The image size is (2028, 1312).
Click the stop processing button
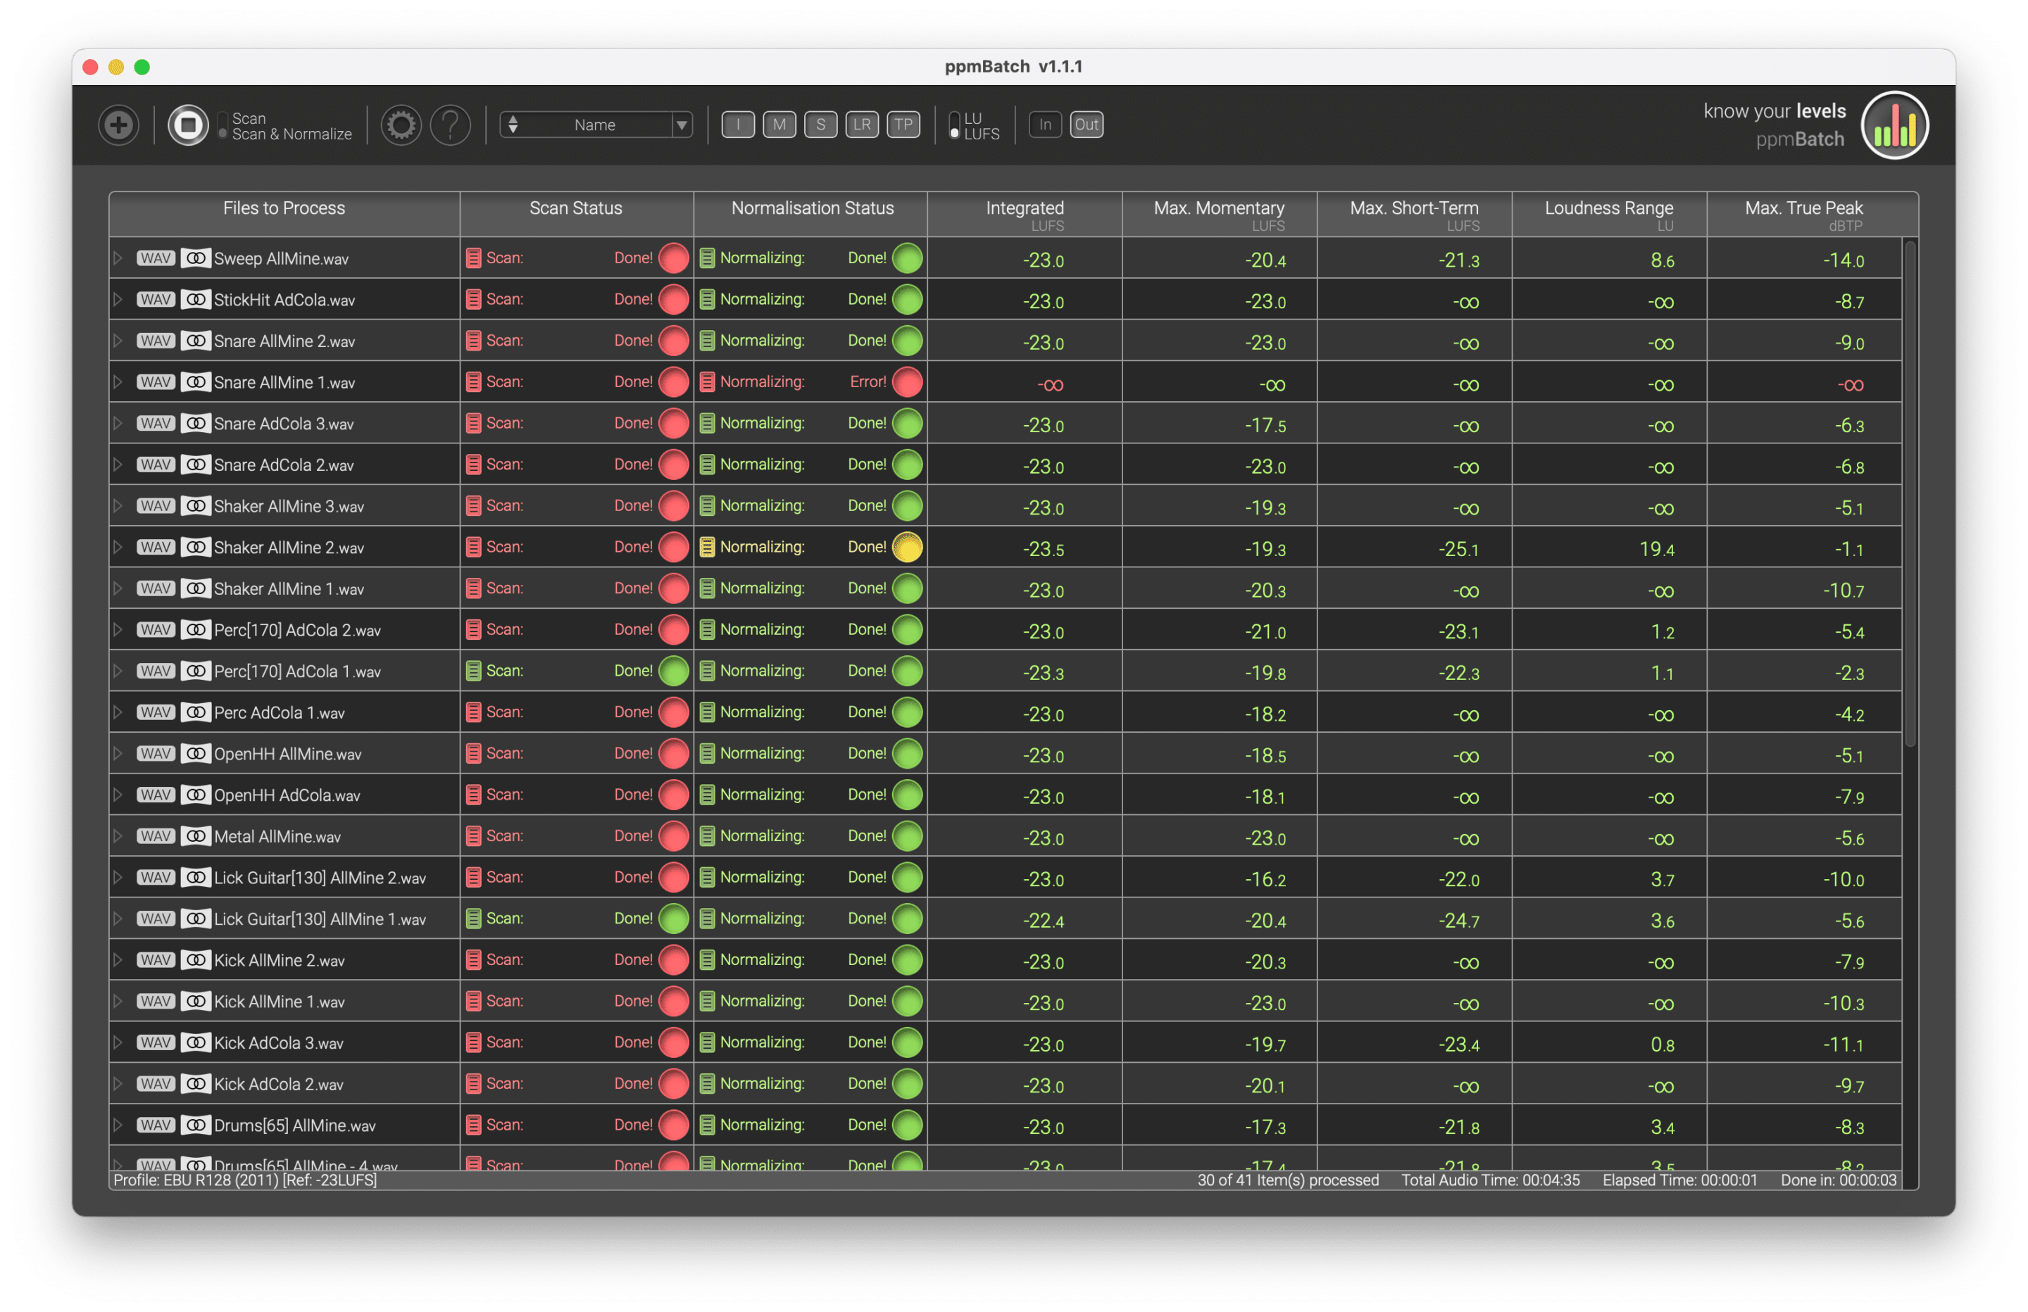pyautogui.click(x=187, y=125)
